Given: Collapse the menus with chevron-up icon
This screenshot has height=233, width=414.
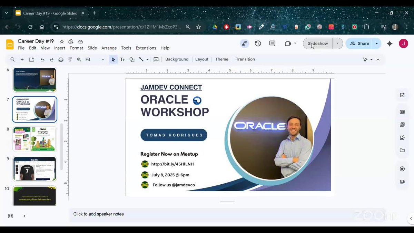Looking at the screenshot, I should point(378,60).
